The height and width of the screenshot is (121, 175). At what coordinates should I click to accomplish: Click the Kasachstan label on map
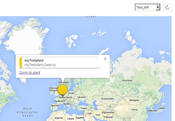coord(108,99)
